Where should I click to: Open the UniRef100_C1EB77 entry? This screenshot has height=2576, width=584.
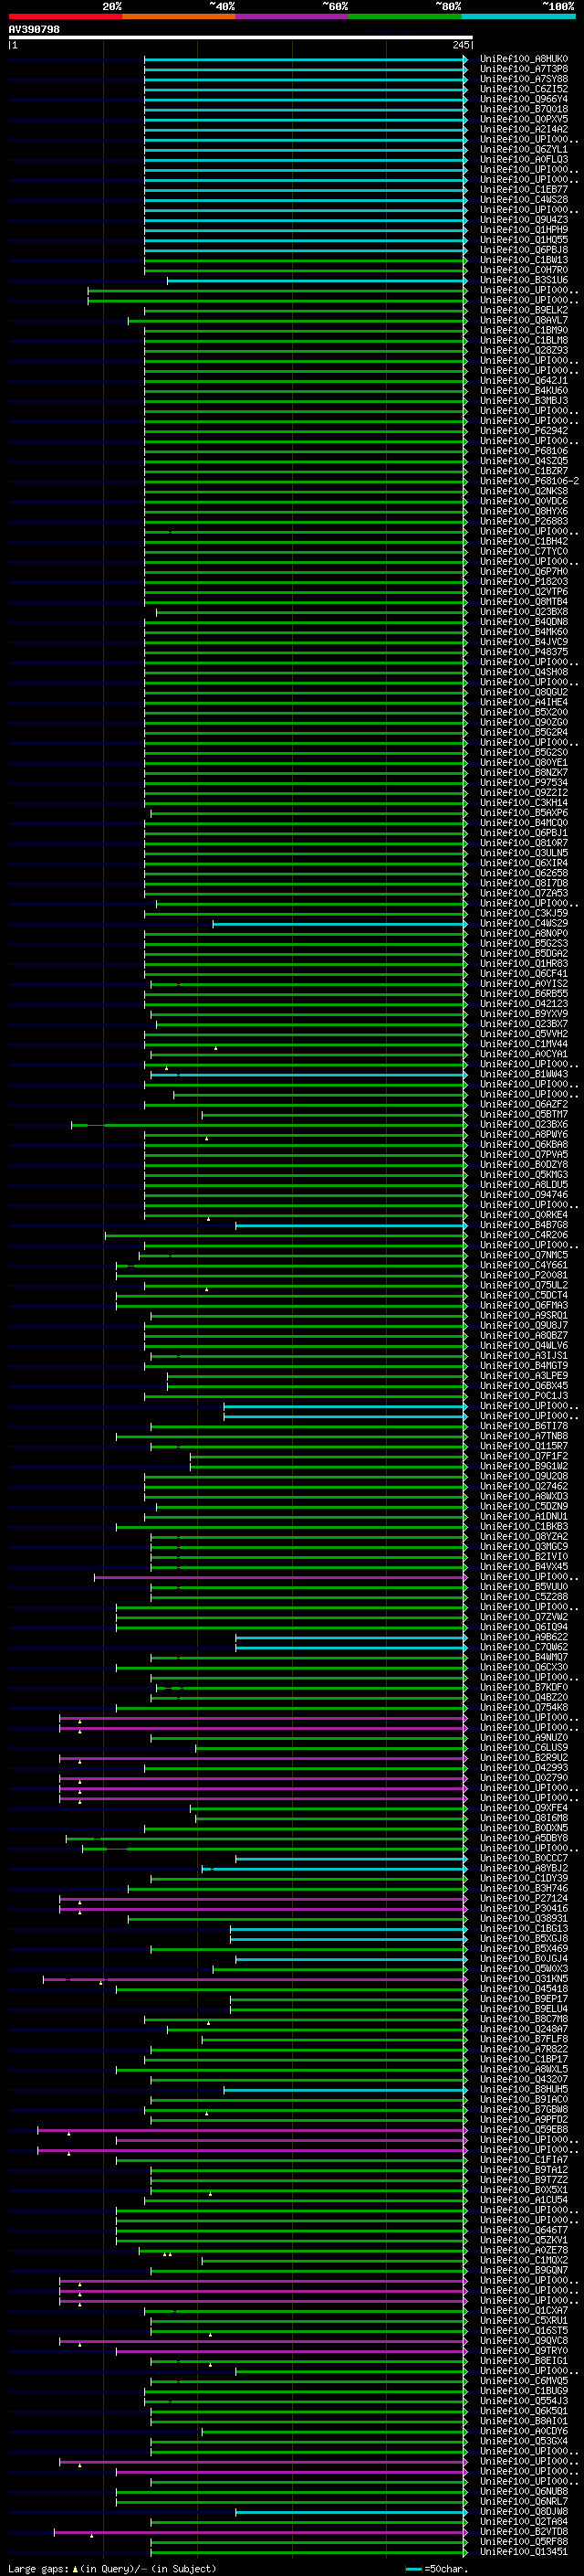coord(524,190)
